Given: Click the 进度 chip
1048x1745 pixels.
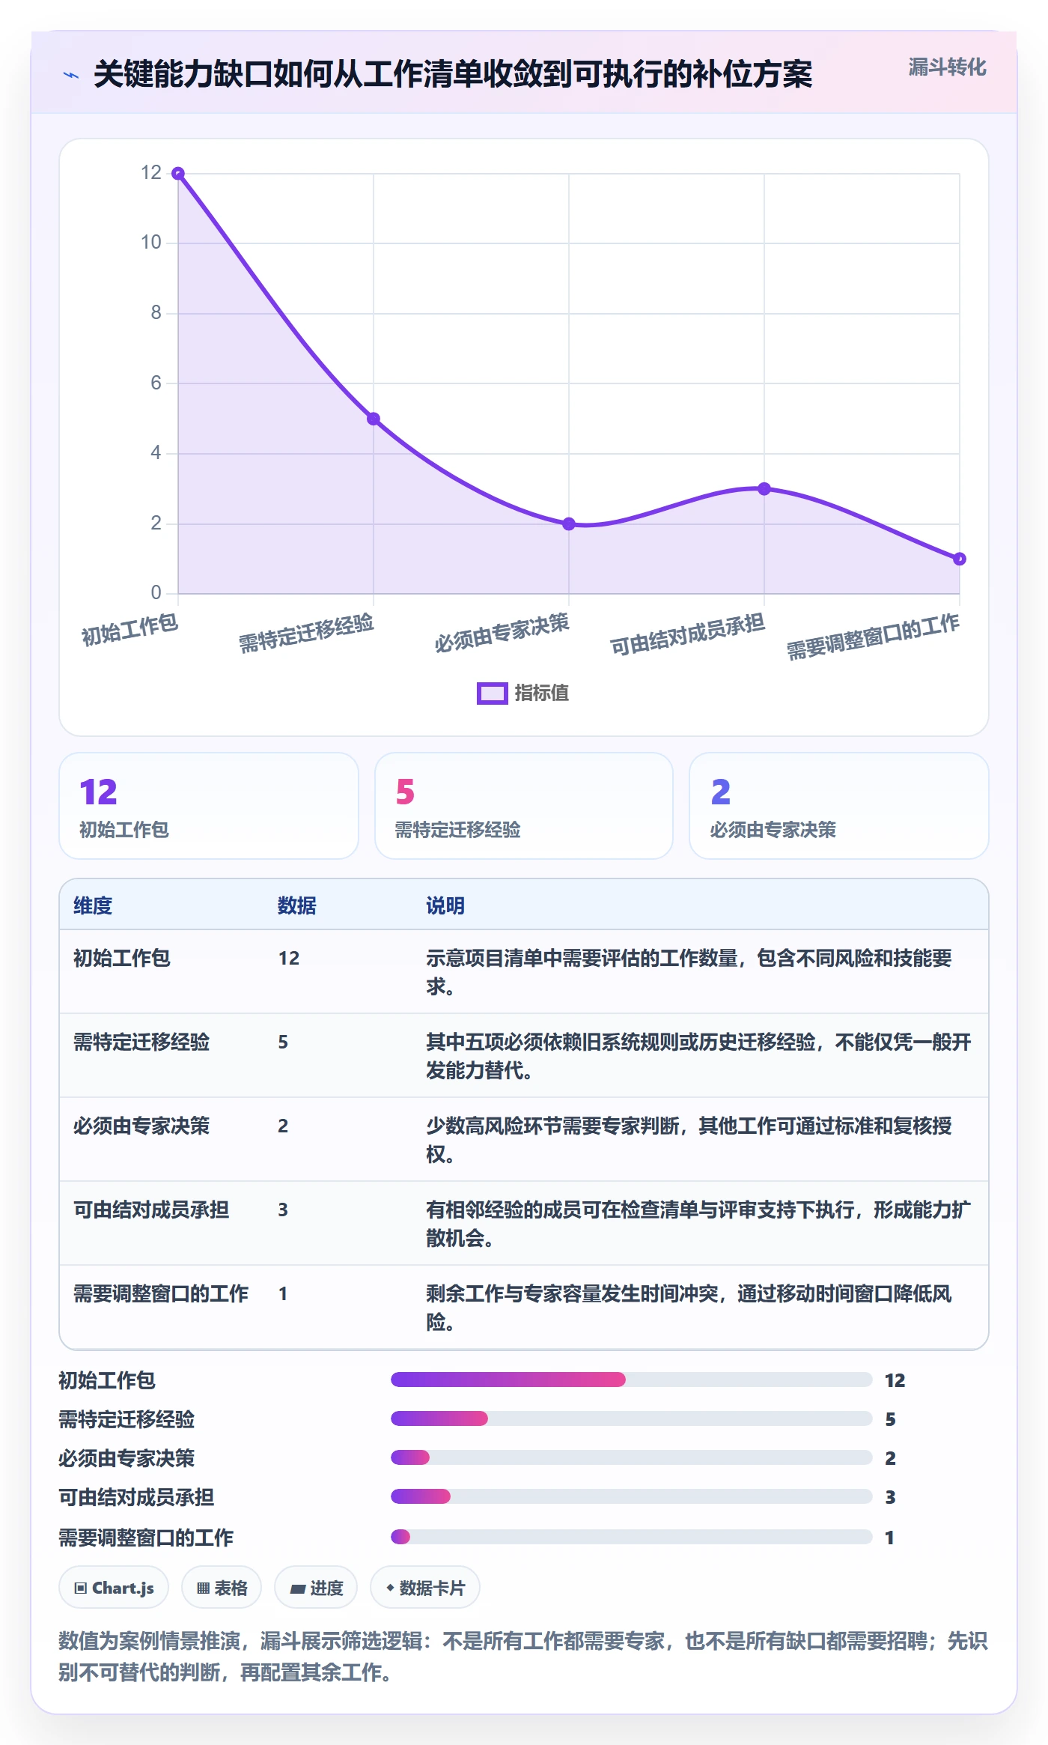Looking at the screenshot, I should tap(316, 1587).
